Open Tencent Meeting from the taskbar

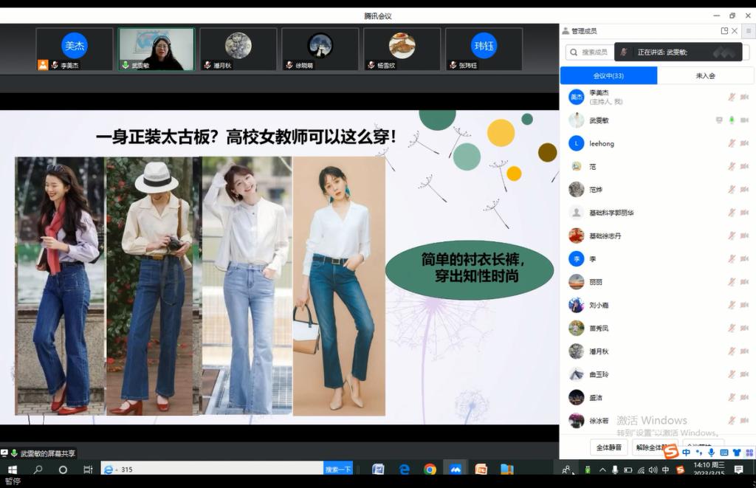click(x=456, y=470)
